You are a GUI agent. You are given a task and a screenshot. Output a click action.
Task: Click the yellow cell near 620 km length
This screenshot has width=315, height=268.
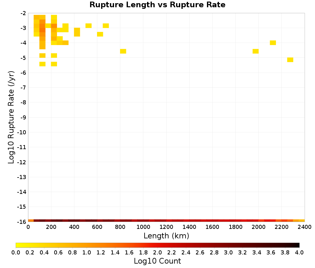click(x=100, y=34)
